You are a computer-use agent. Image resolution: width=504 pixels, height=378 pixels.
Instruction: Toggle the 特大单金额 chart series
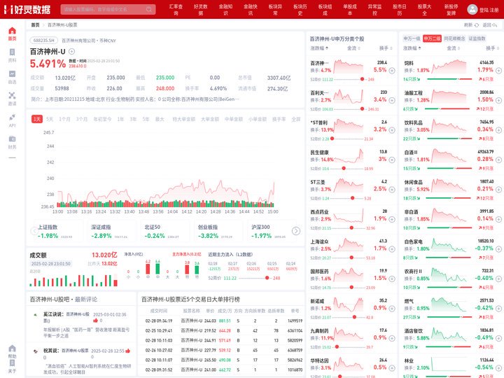tap(184, 119)
